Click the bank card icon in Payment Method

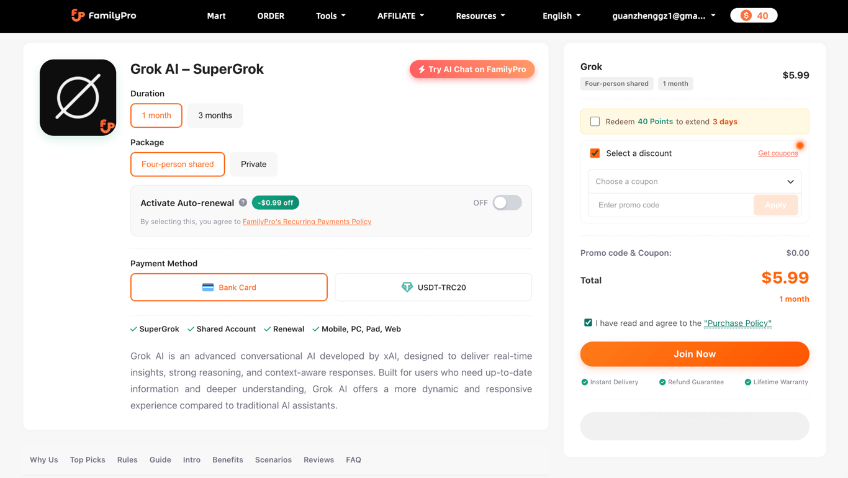tap(208, 287)
